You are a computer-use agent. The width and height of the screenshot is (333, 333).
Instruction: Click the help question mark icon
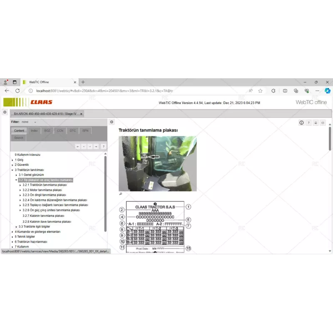tap(308, 122)
